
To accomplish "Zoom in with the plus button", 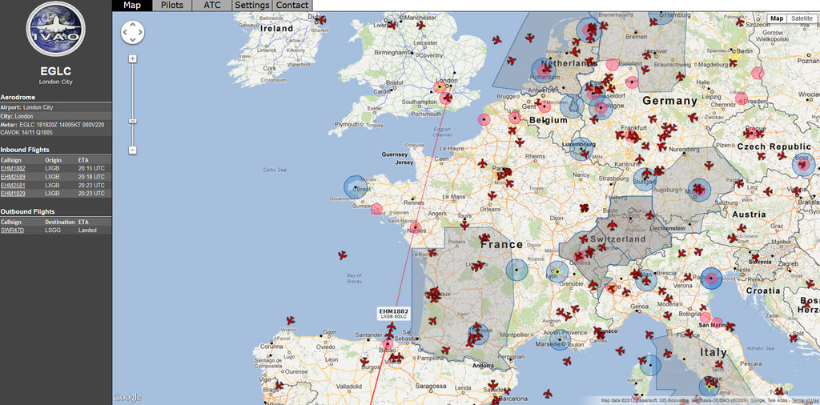I will (133, 58).
